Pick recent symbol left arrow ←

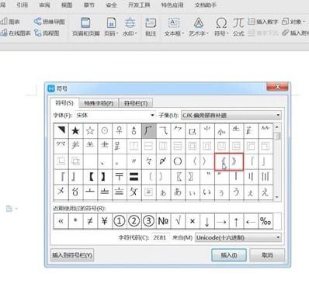click(x=251, y=221)
